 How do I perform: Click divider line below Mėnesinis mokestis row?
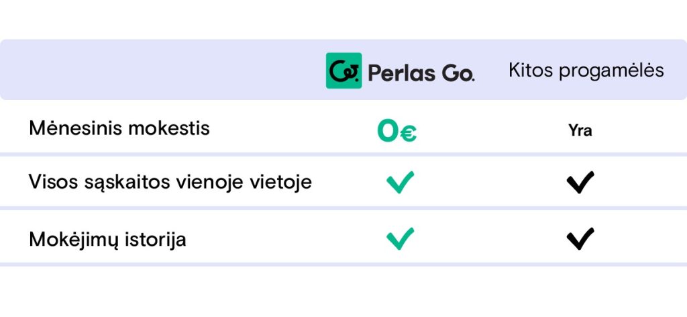[x=343, y=154]
